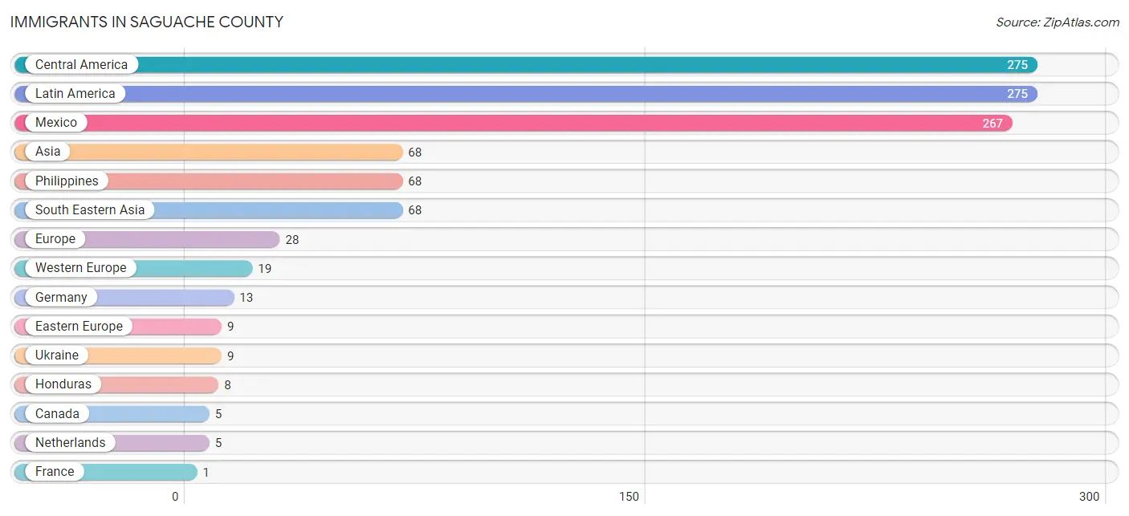The width and height of the screenshot is (1129, 516).
Task: Select the Latin America label
Action: coord(75,94)
